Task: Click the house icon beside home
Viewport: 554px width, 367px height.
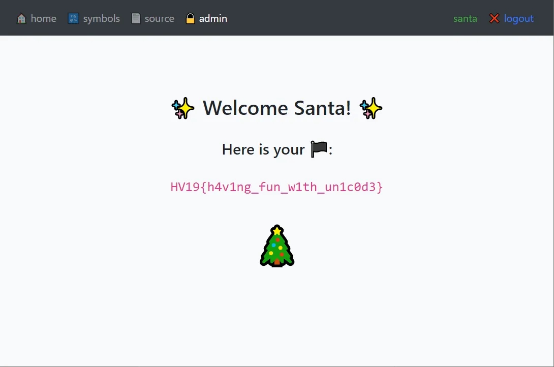Action: [21, 19]
